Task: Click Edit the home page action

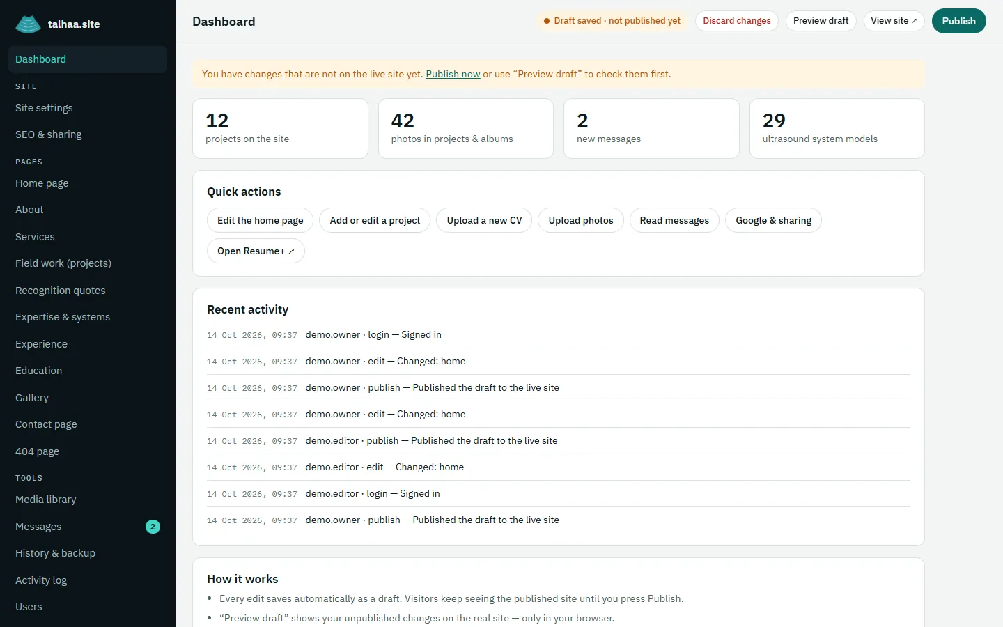Action: click(260, 220)
